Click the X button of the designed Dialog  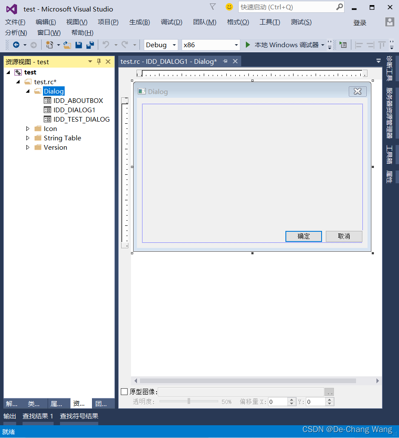[x=358, y=91]
